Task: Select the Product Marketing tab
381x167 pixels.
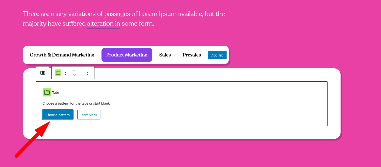Action: (127, 55)
